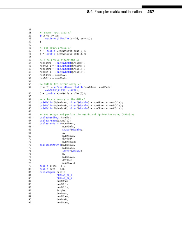This screenshot has width=182, height=225.
Task: Click the header "Example: matrix multiplication"
Action: (118, 12)
